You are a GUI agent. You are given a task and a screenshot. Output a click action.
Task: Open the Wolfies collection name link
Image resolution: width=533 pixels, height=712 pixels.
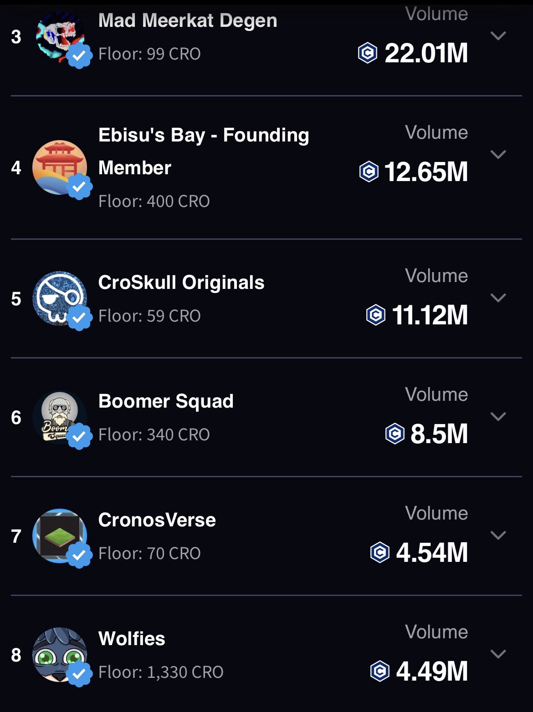click(x=132, y=639)
